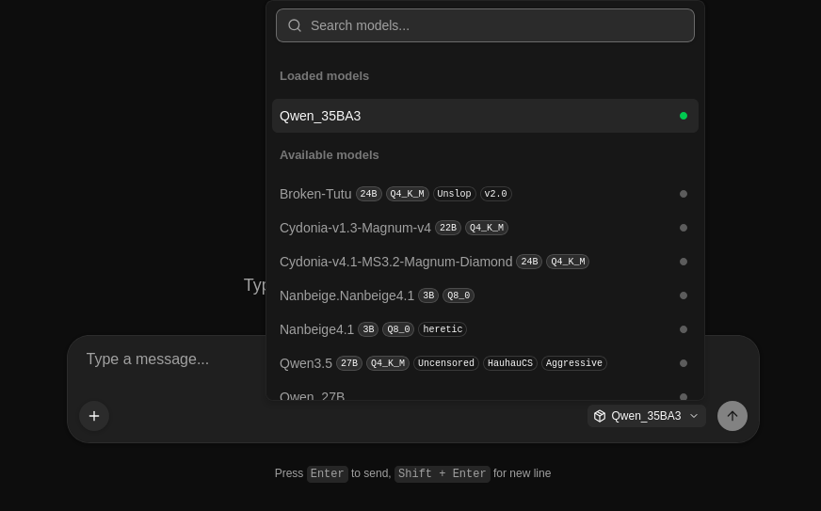Choose the Broken-Tutu model

485,194
